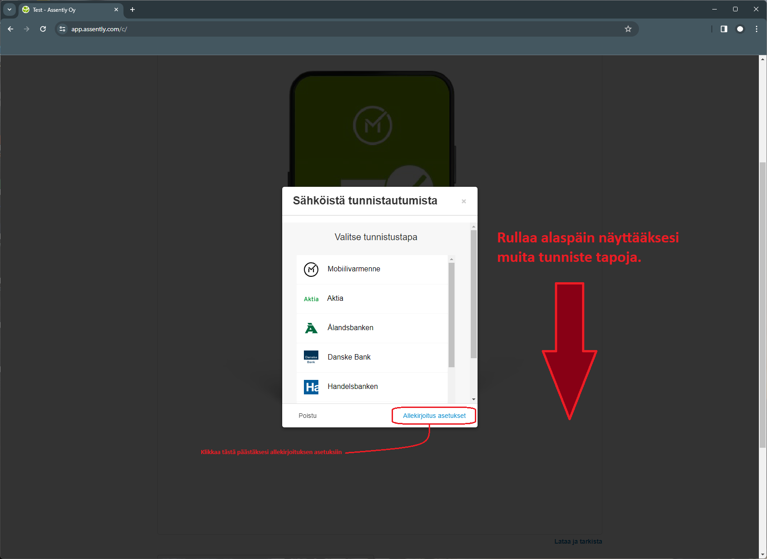767x559 pixels.
Task: View site information icon in address bar
Action: pos(62,29)
